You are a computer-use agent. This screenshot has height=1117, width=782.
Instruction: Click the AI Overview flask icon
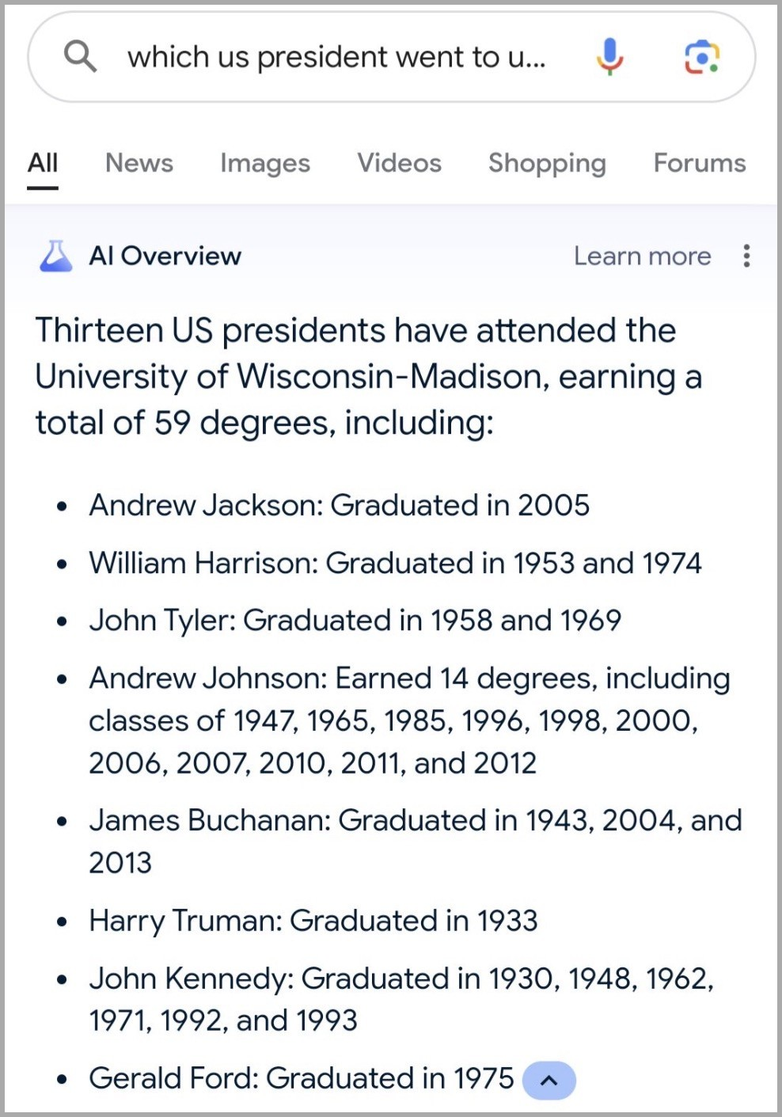click(x=55, y=256)
